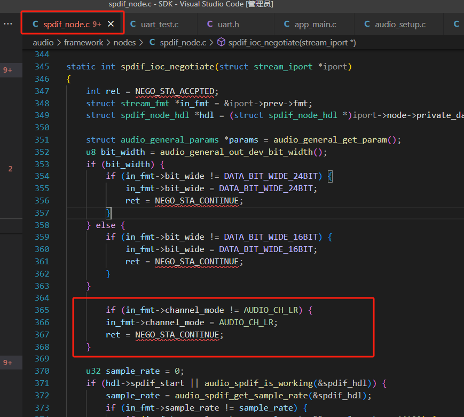Click the C icon on uart.h tab

click(x=210, y=24)
